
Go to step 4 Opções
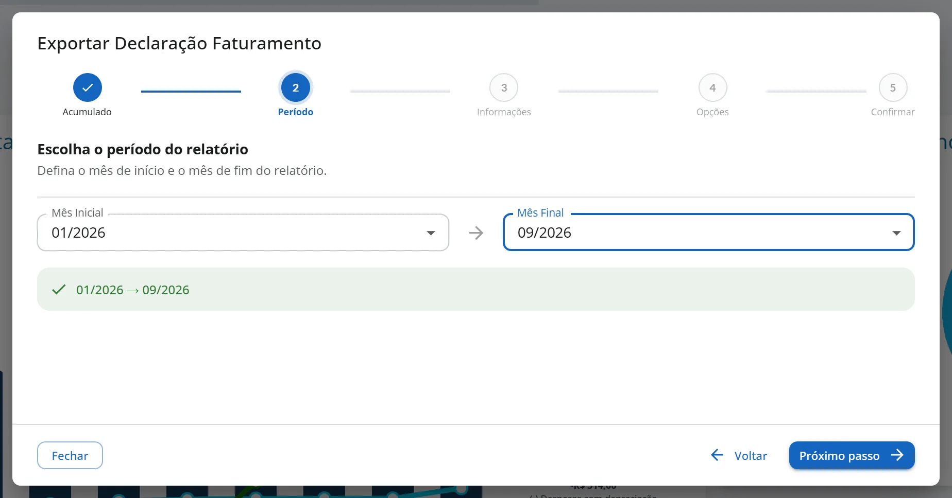tap(712, 87)
